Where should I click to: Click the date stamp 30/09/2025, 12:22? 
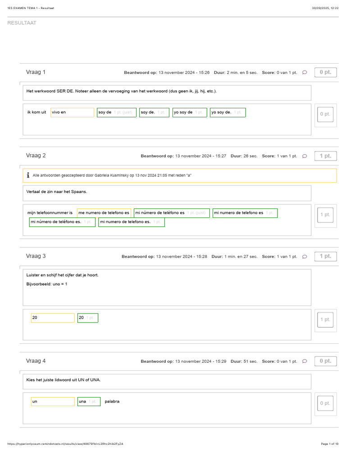[x=325, y=8]
